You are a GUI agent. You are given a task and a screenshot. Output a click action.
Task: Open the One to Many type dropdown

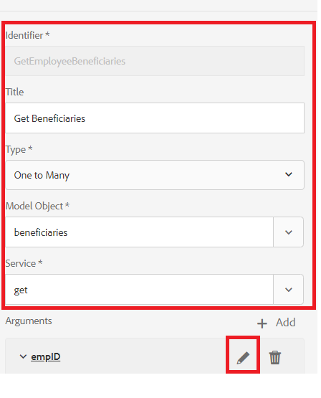pos(155,175)
